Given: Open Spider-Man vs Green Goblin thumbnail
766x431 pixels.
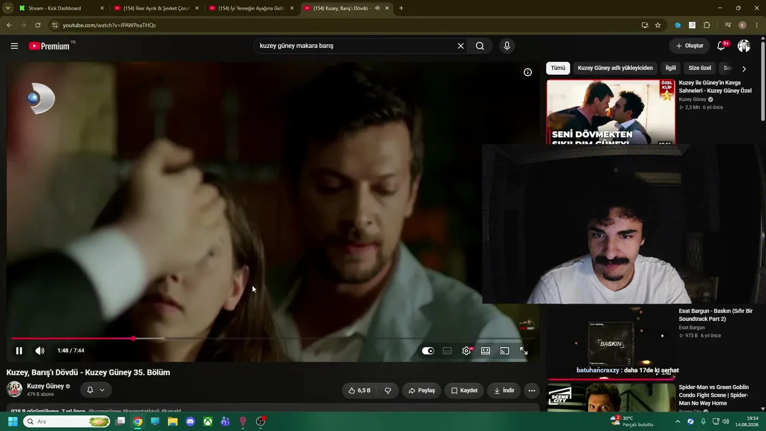Looking at the screenshot, I should point(611,397).
